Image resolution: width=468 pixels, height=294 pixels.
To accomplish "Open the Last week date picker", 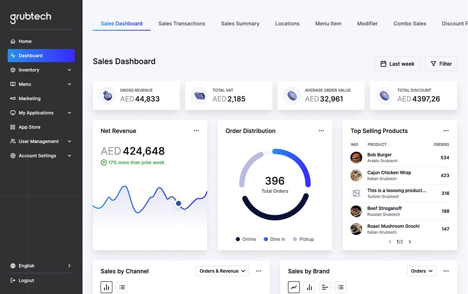I will click(x=397, y=64).
